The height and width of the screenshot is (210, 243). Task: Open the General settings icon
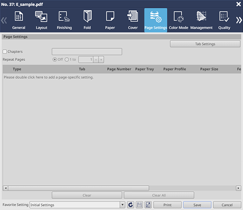[19, 16]
